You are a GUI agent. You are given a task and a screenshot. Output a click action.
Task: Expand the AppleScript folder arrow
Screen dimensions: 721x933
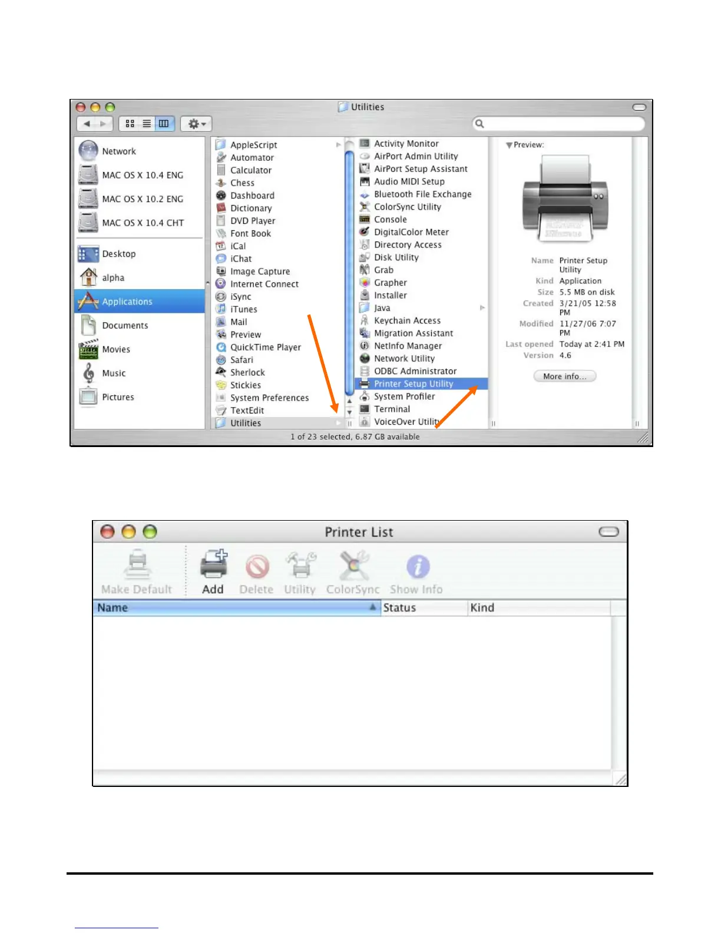[x=338, y=145]
